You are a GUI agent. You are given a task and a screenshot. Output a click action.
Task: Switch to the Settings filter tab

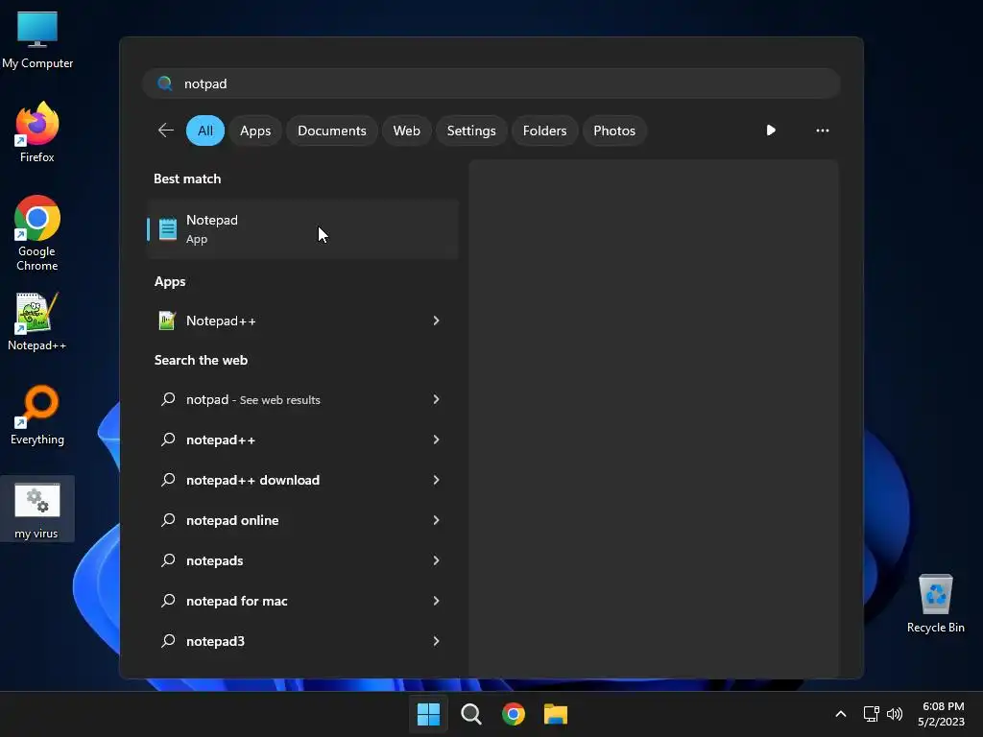click(470, 131)
